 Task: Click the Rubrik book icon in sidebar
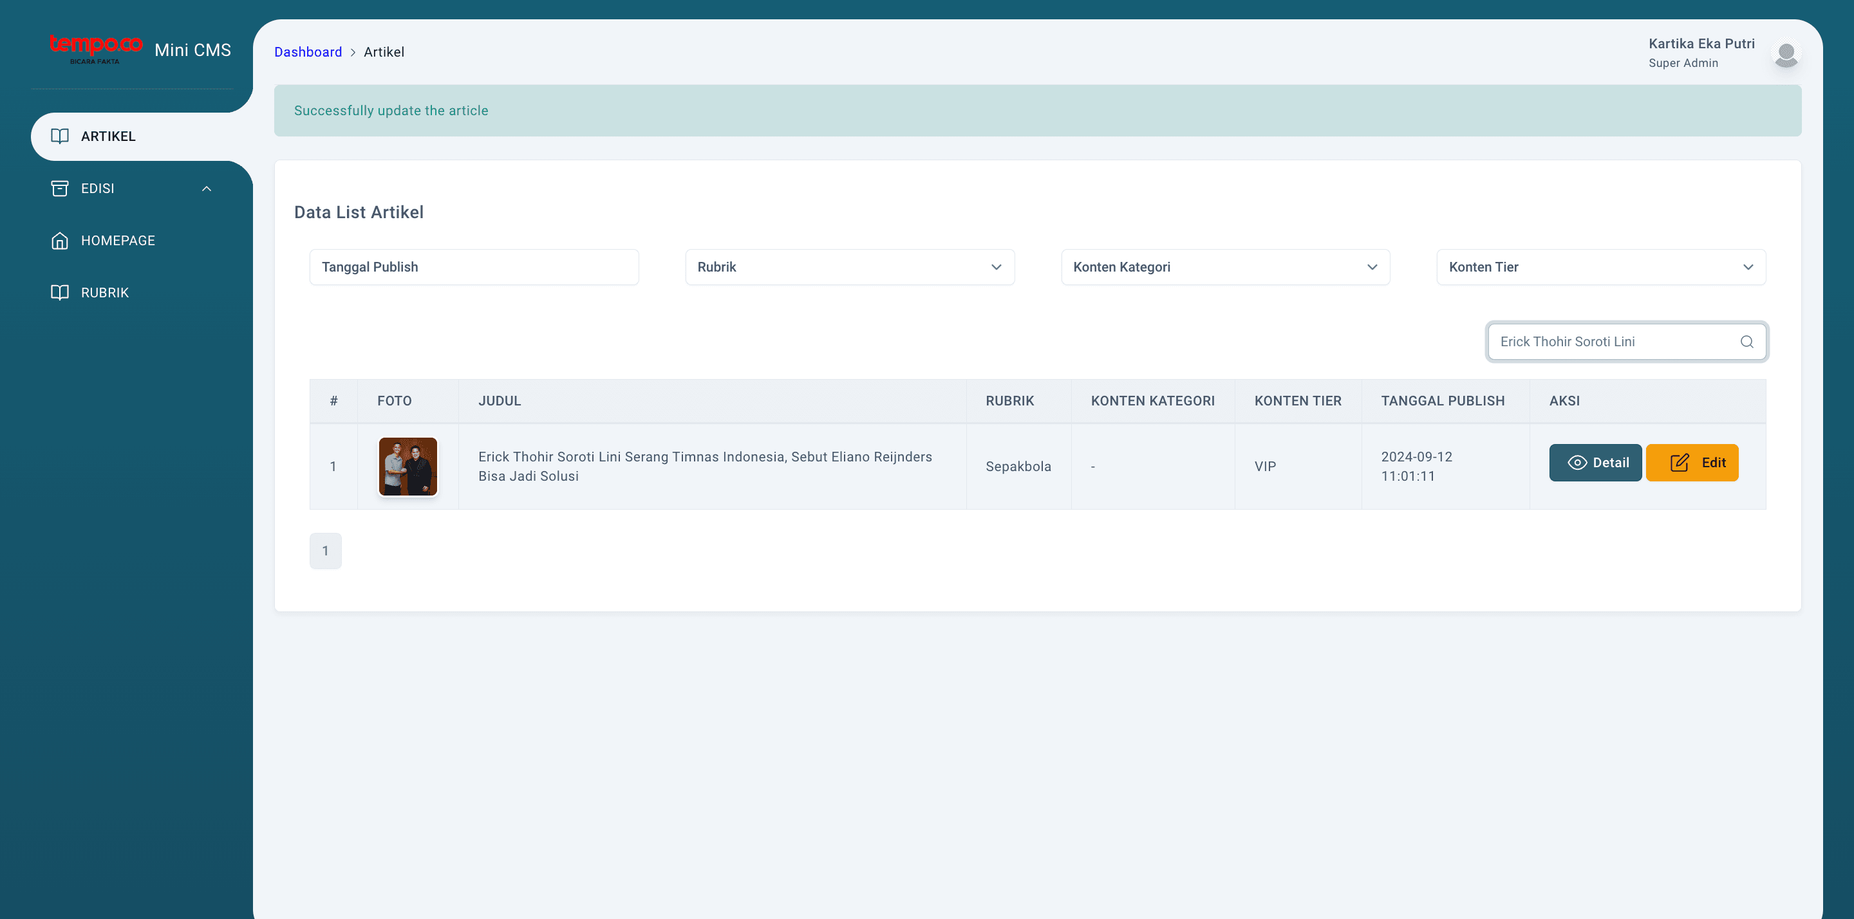[x=60, y=292]
